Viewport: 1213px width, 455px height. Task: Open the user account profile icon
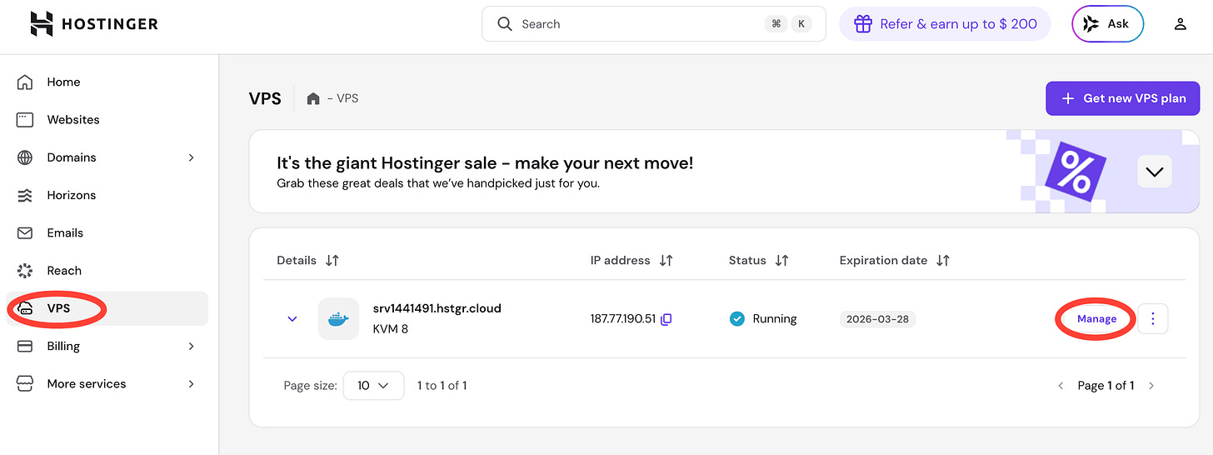pyautogui.click(x=1180, y=24)
